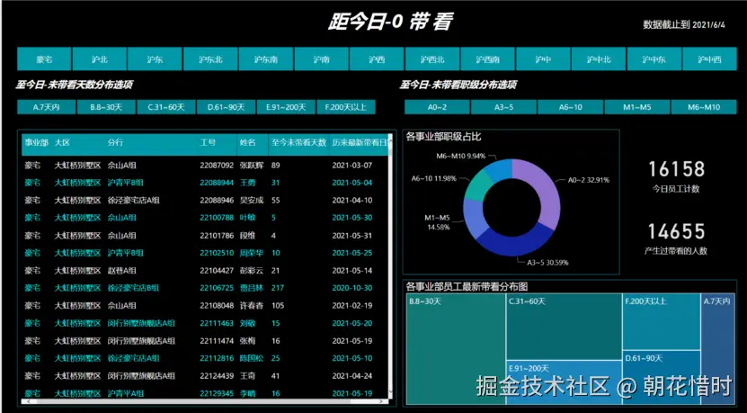Filter by the 沪北 division button

pyautogui.click(x=100, y=59)
